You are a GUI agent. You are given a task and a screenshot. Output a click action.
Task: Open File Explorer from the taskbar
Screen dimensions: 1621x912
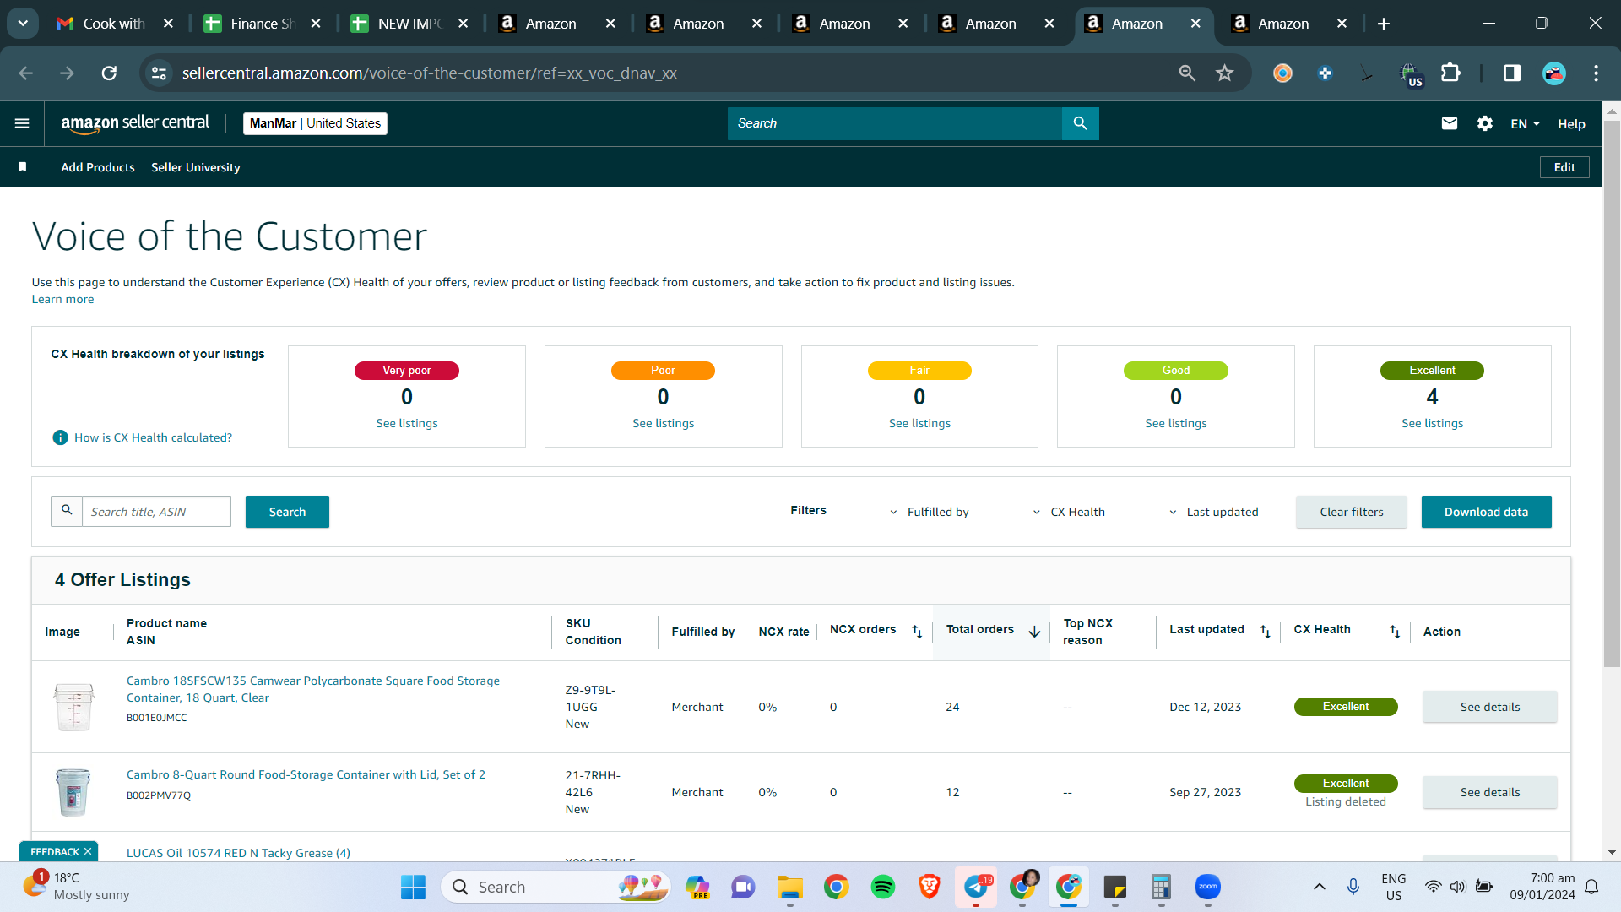tap(790, 887)
